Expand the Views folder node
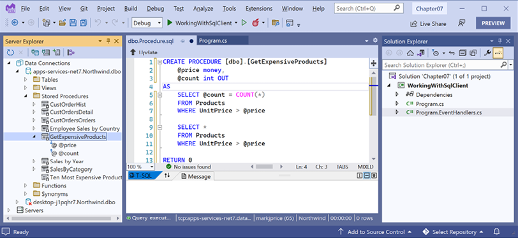Image resolution: width=518 pixels, height=238 pixels. (x=26, y=87)
